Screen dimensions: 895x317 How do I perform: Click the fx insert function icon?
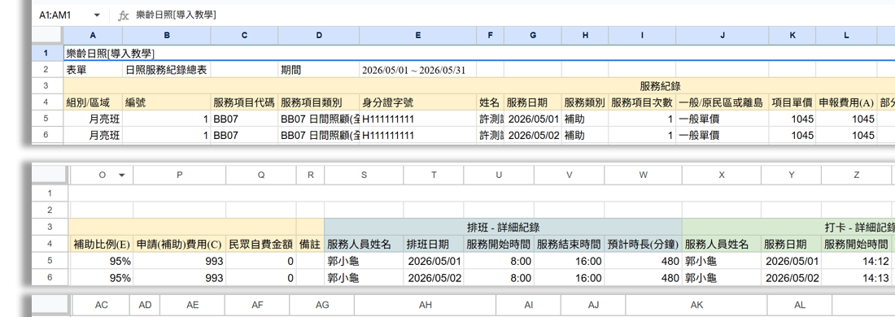click(x=124, y=15)
